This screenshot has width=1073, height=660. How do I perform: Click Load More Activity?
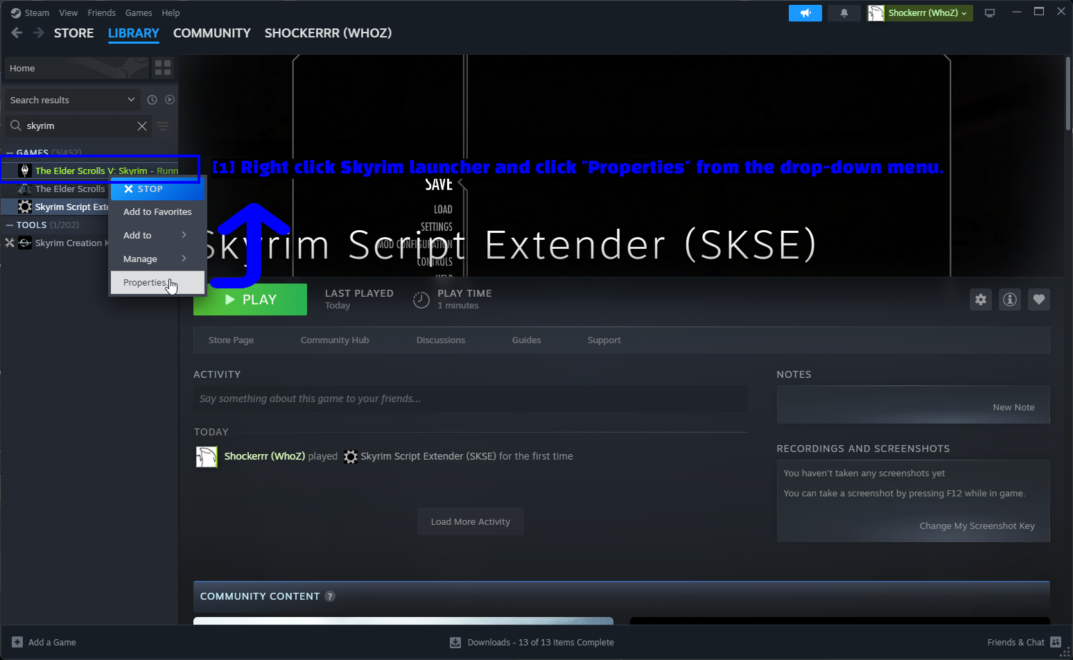tap(471, 522)
